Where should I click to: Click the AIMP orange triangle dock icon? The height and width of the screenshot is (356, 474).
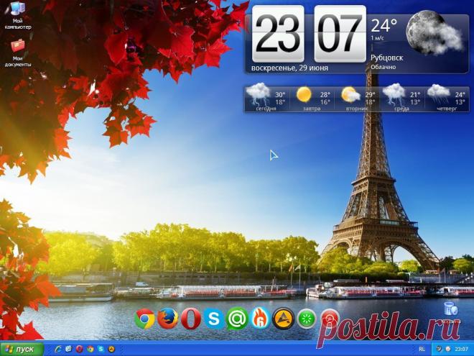[284, 318]
